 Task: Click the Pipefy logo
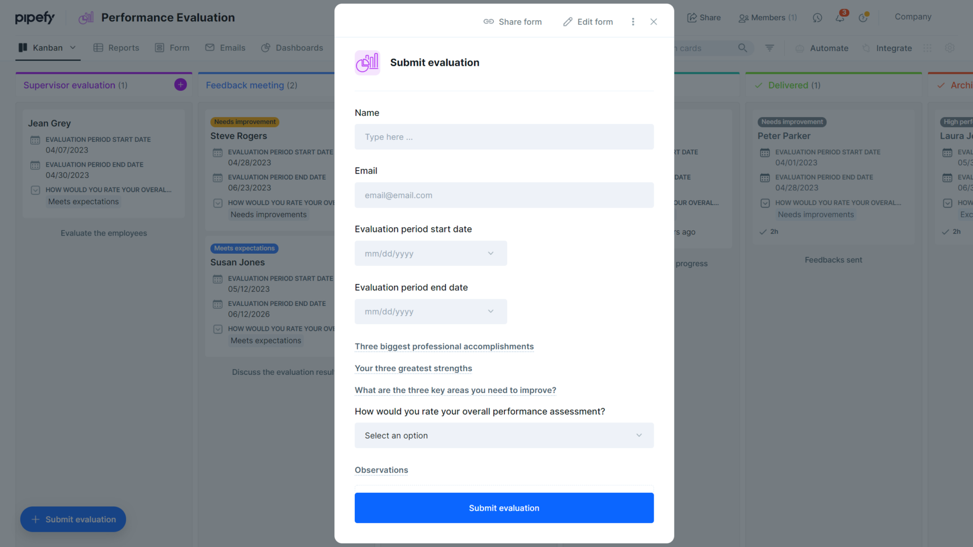pos(34,17)
